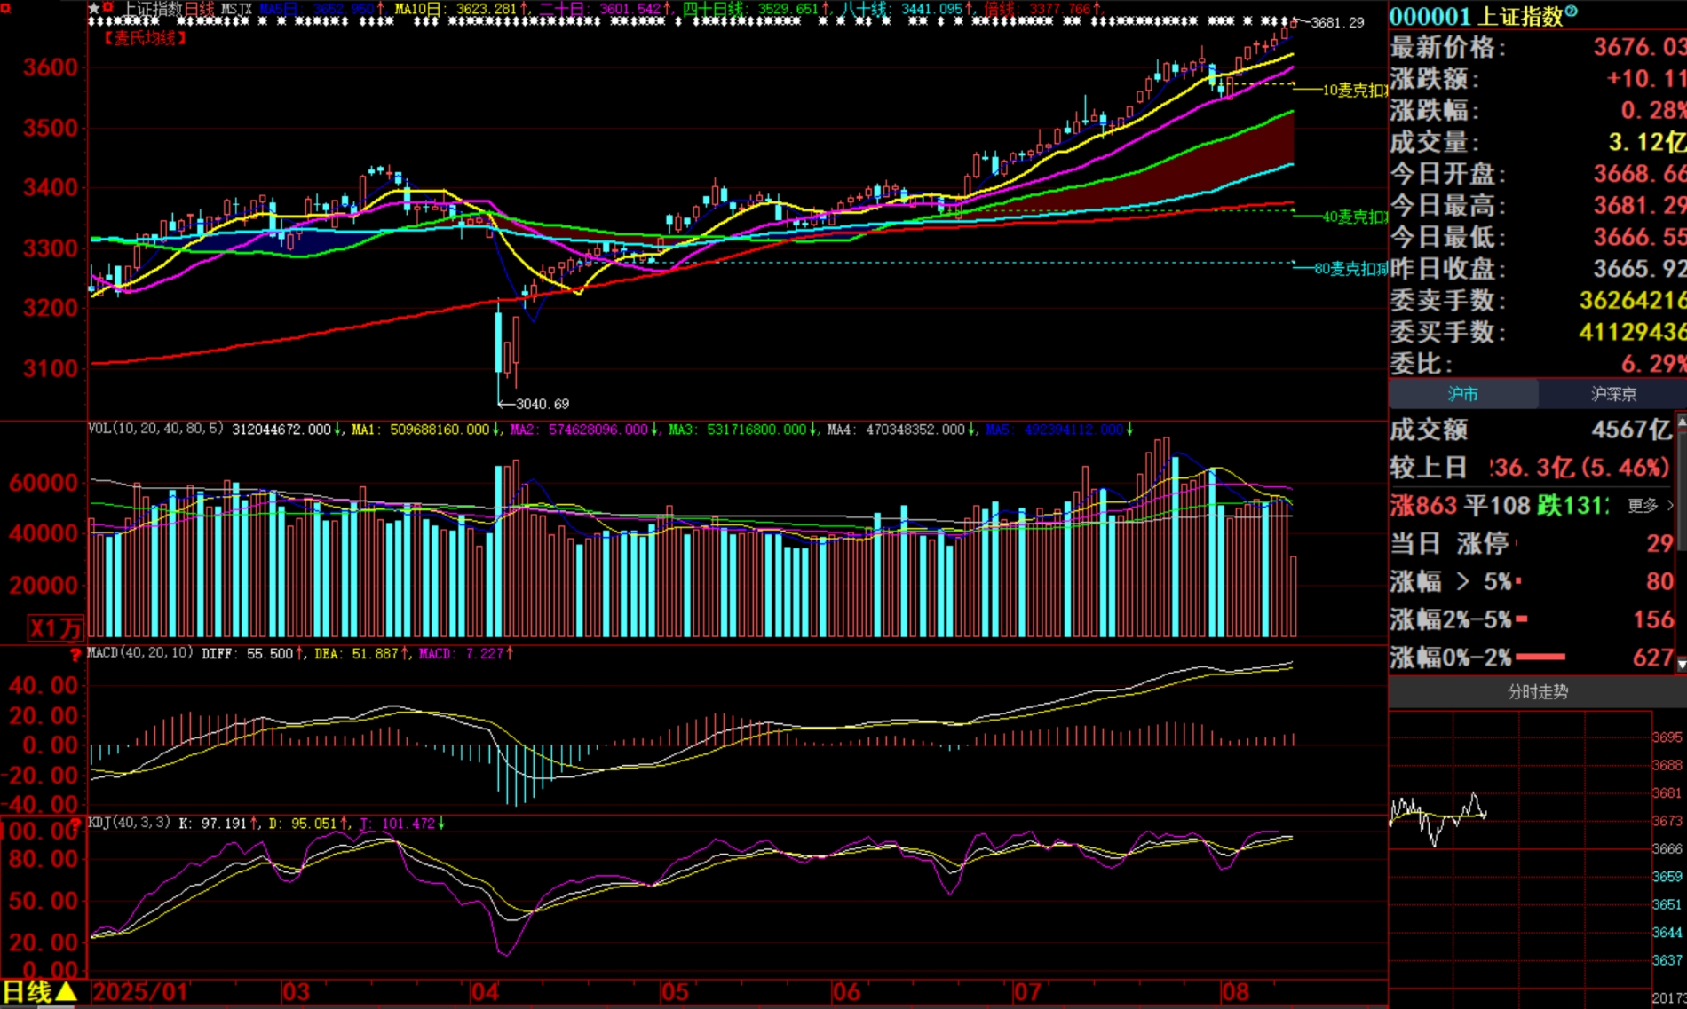Click the MA10日 value 3623.281
The image size is (1687, 1009).
coord(486,9)
